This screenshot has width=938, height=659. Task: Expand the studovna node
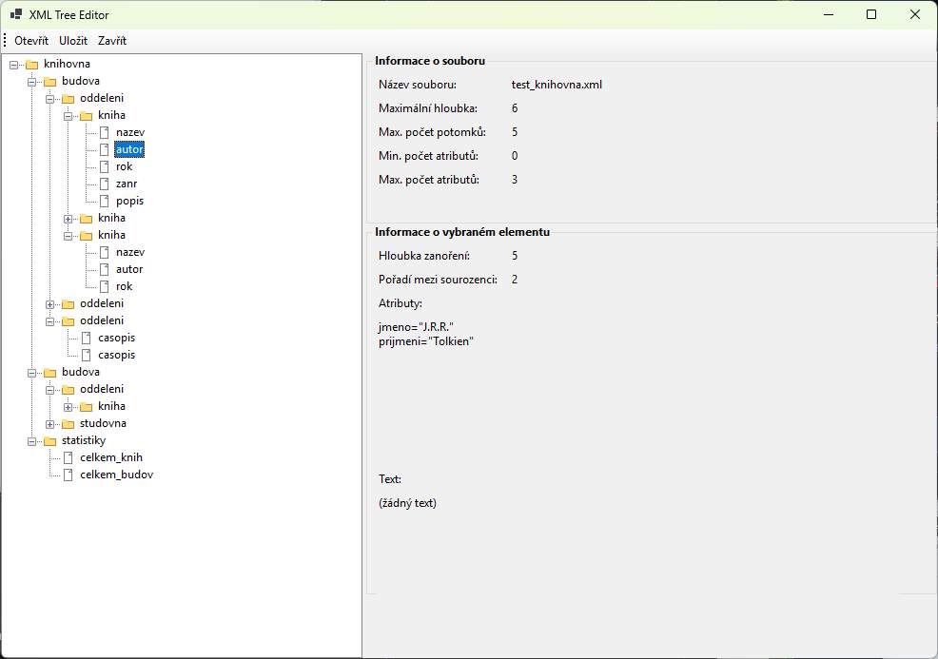tap(50, 423)
